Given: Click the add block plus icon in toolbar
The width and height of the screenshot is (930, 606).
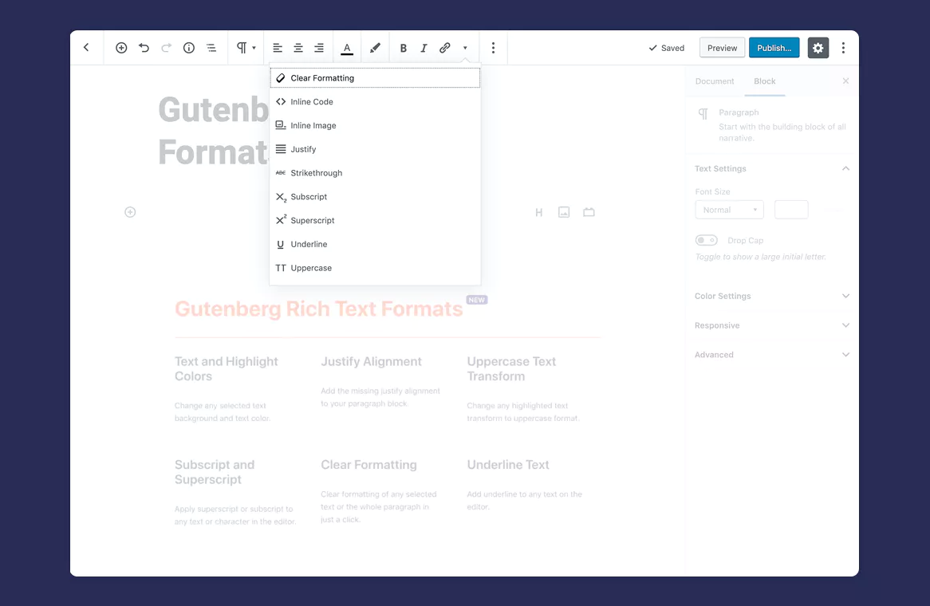Looking at the screenshot, I should 121,48.
